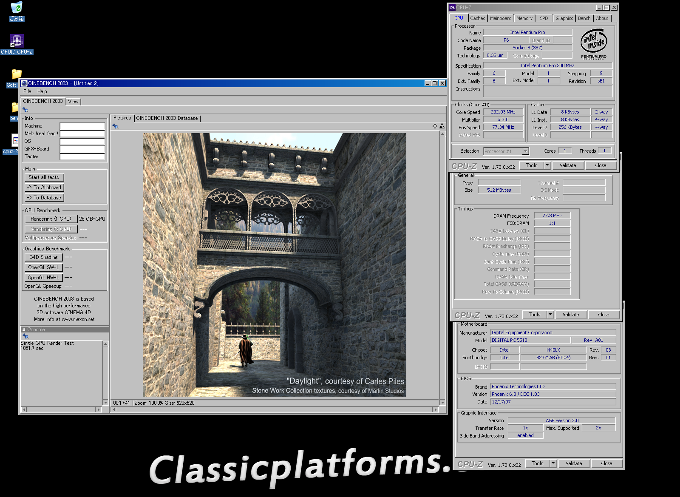Select the Pictures tab
Viewport: 680px width, 497px height.
[x=122, y=118]
